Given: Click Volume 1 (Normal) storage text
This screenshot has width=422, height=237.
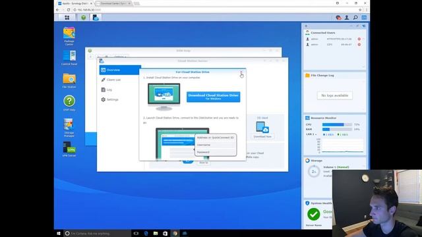Looking at the screenshot, I should click(x=336, y=167).
